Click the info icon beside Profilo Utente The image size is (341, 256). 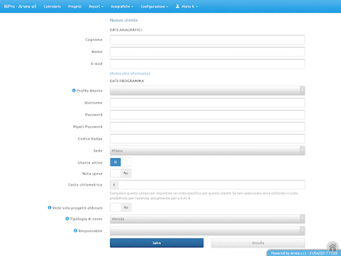coord(74,91)
